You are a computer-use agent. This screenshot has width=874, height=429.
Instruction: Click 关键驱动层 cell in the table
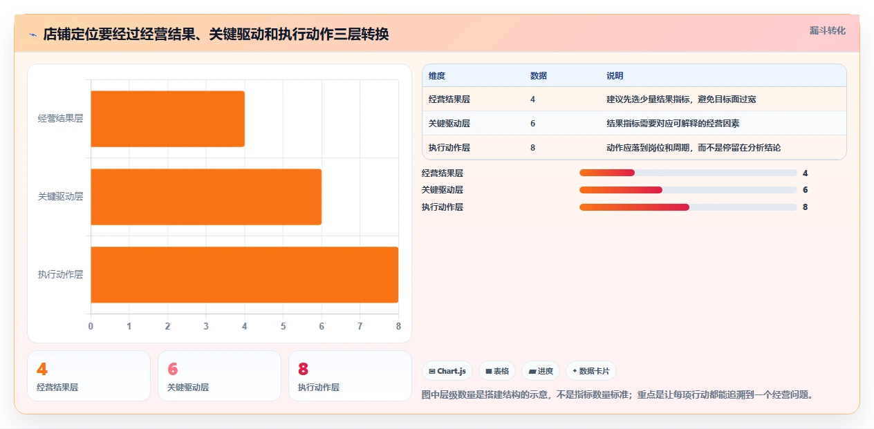449,124
